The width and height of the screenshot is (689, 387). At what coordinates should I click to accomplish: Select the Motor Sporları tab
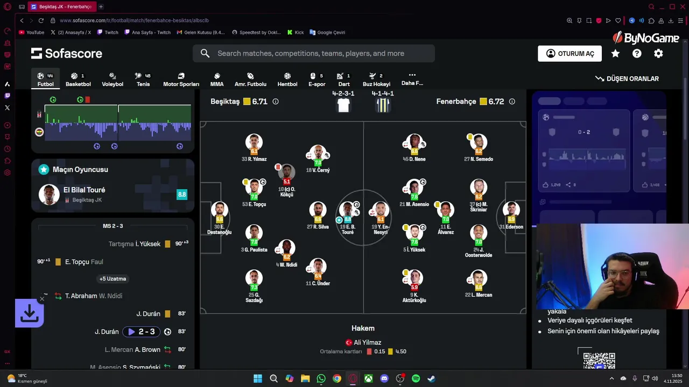pos(181,80)
